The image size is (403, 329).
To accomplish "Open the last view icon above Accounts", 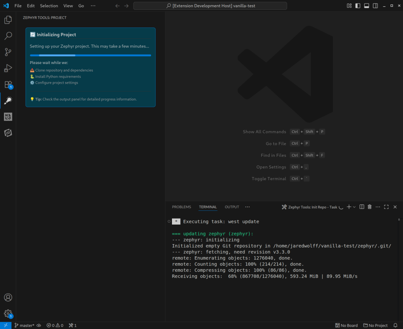I will tap(8, 133).
